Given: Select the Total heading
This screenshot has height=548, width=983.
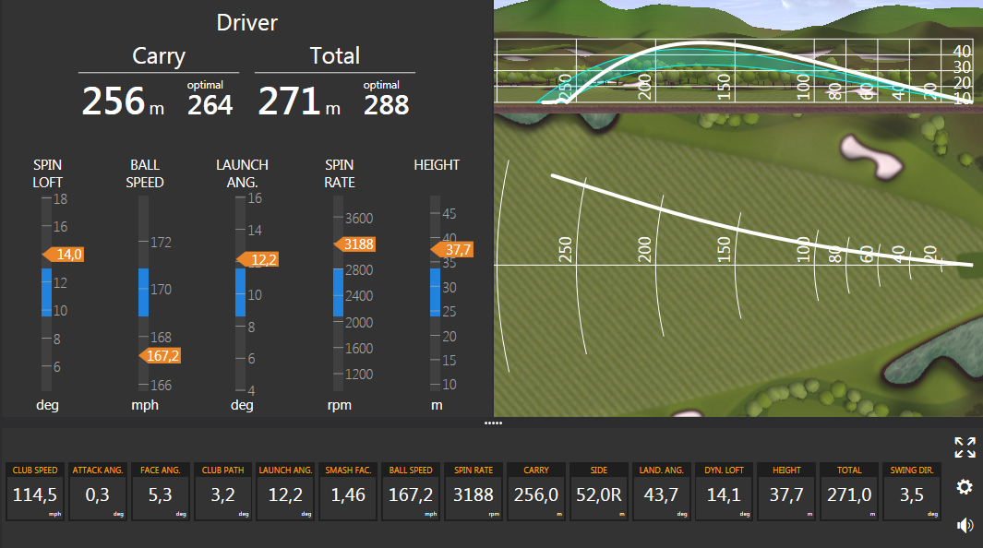Looking at the screenshot, I should 334,56.
